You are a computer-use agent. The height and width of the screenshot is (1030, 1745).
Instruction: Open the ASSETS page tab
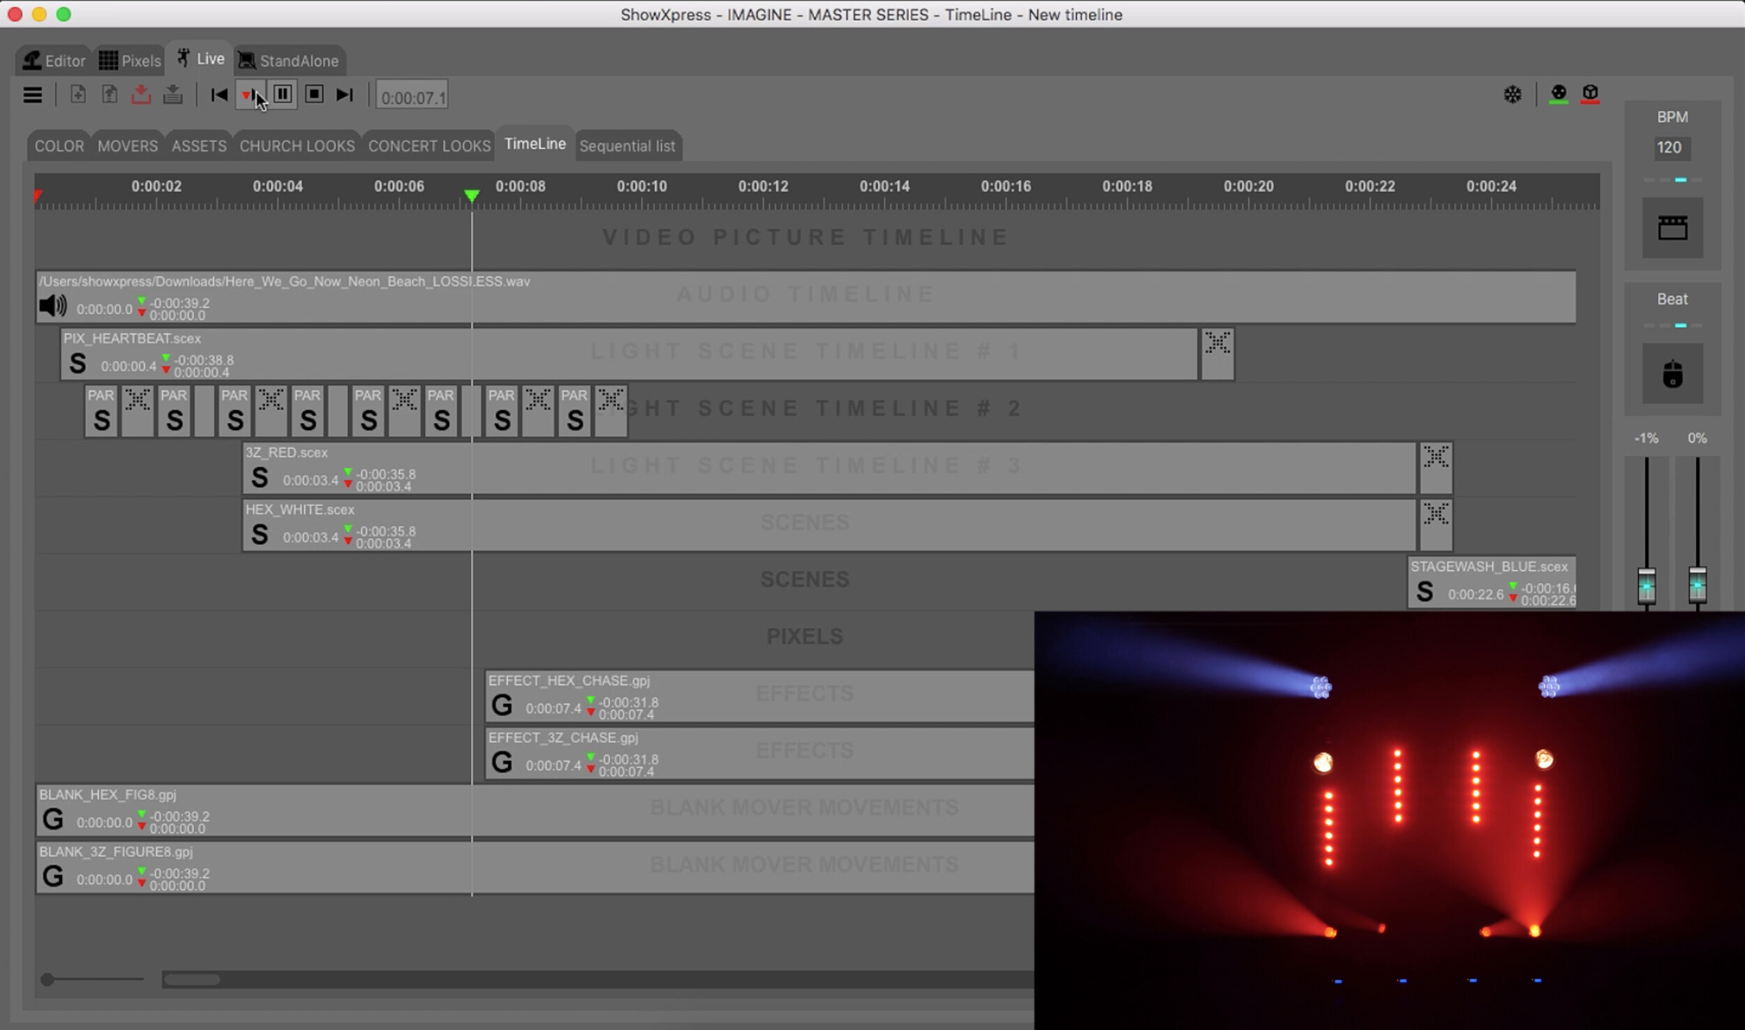pos(199,146)
